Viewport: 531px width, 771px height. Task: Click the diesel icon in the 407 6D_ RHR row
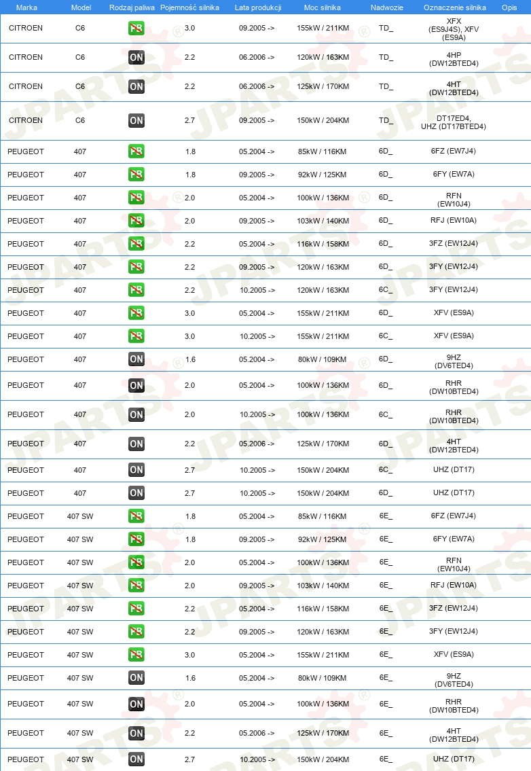pyautogui.click(x=136, y=386)
